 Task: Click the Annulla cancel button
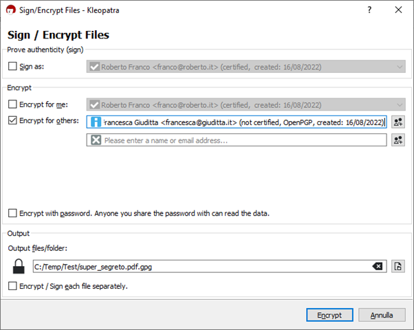click(382, 315)
